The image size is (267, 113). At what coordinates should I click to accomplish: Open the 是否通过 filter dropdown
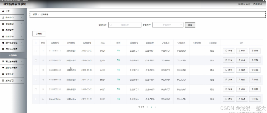click(x=168, y=25)
